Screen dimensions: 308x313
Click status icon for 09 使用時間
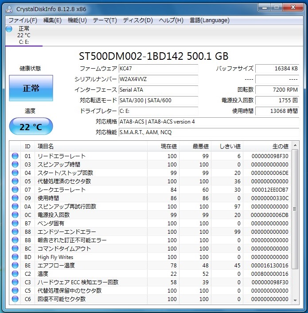point(15,198)
